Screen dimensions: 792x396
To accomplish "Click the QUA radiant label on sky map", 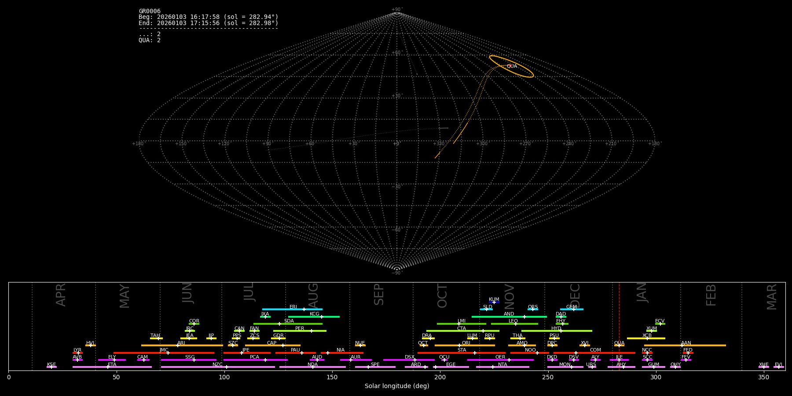I will click(x=512, y=66).
